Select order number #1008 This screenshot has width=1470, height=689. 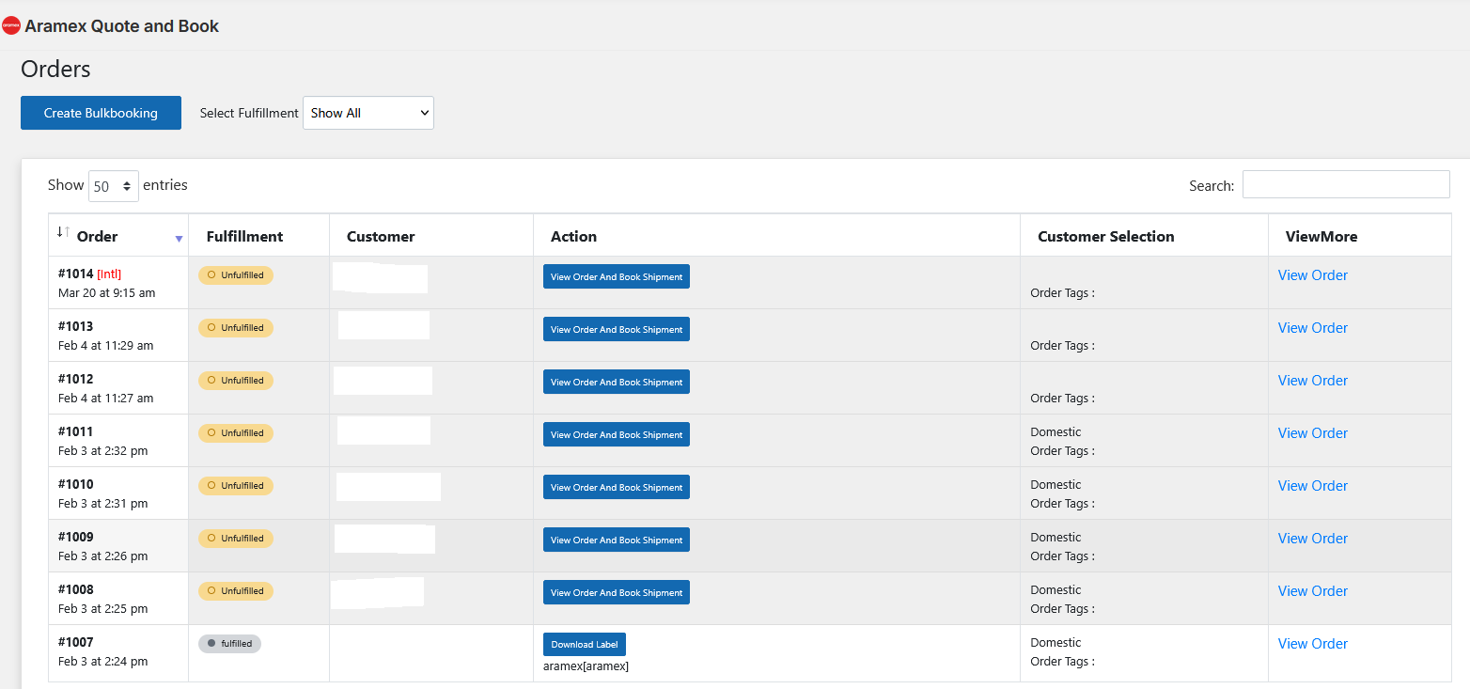[x=76, y=589]
